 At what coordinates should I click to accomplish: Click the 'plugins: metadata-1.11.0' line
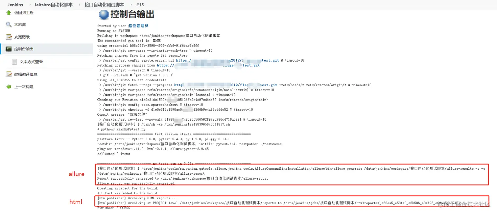[x=153, y=149]
